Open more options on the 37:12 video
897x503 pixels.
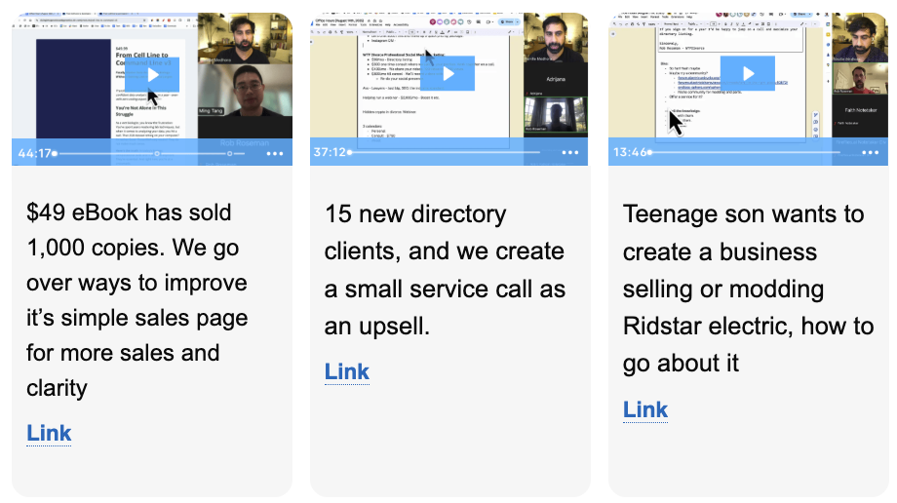click(570, 153)
